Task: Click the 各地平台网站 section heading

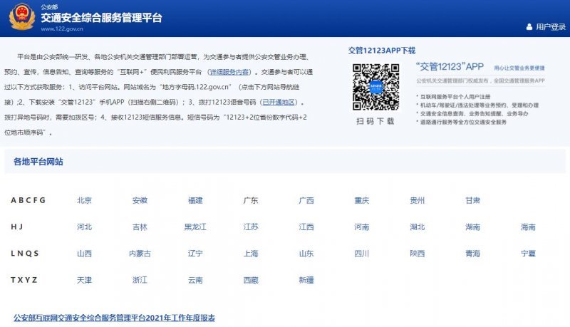Action: [38, 162]
